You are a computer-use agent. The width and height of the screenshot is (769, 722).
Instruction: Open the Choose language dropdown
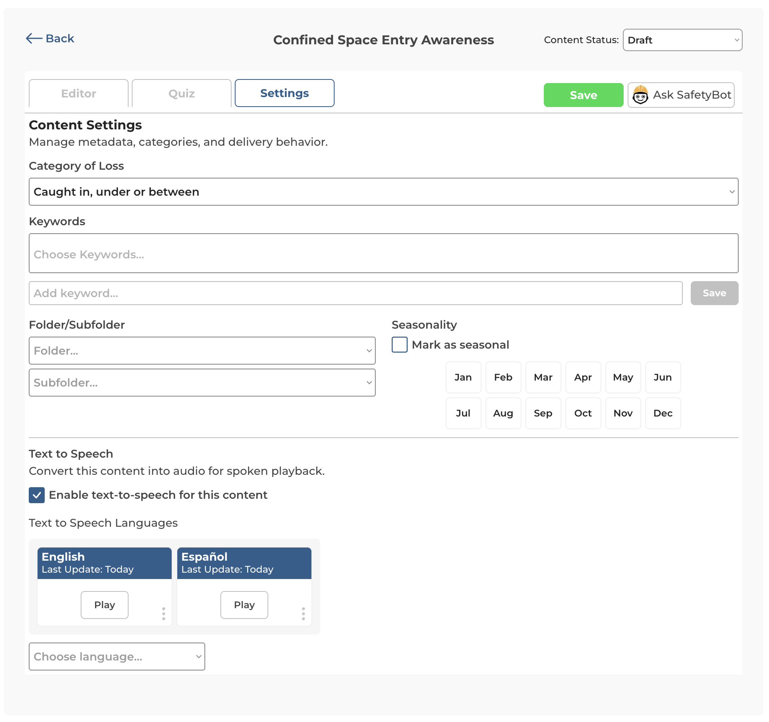116,656
